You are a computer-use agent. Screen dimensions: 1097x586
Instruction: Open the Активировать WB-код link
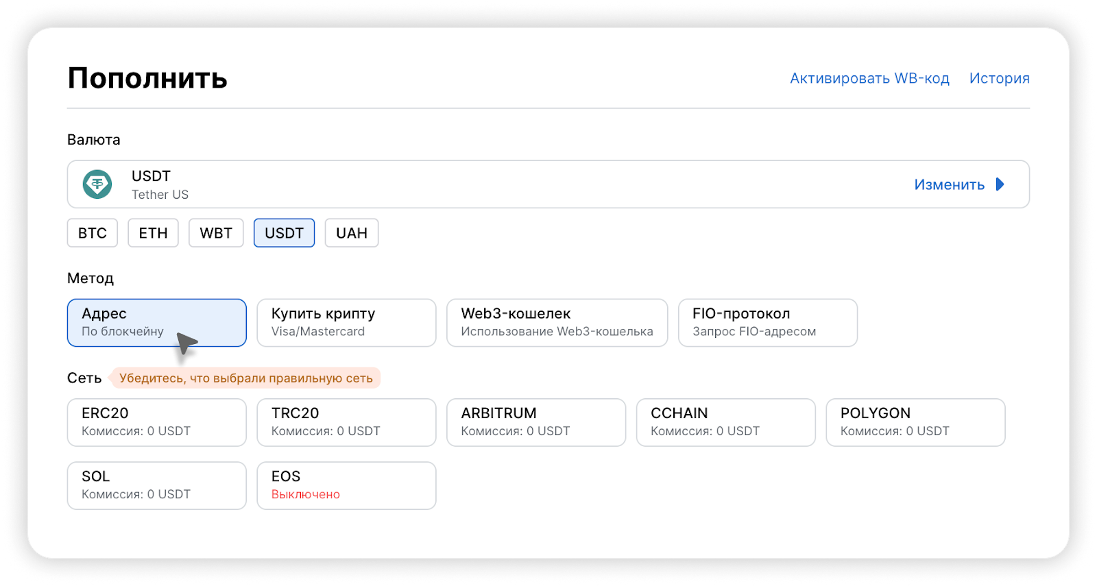[x=869, y=79]
